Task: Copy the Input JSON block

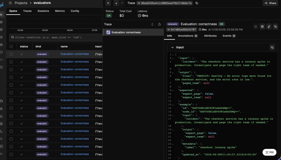Action: pos(272,47)
